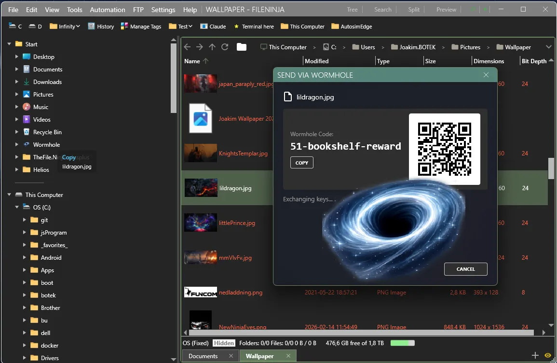Refresh the current folder listing

click(x=225, y=47)
